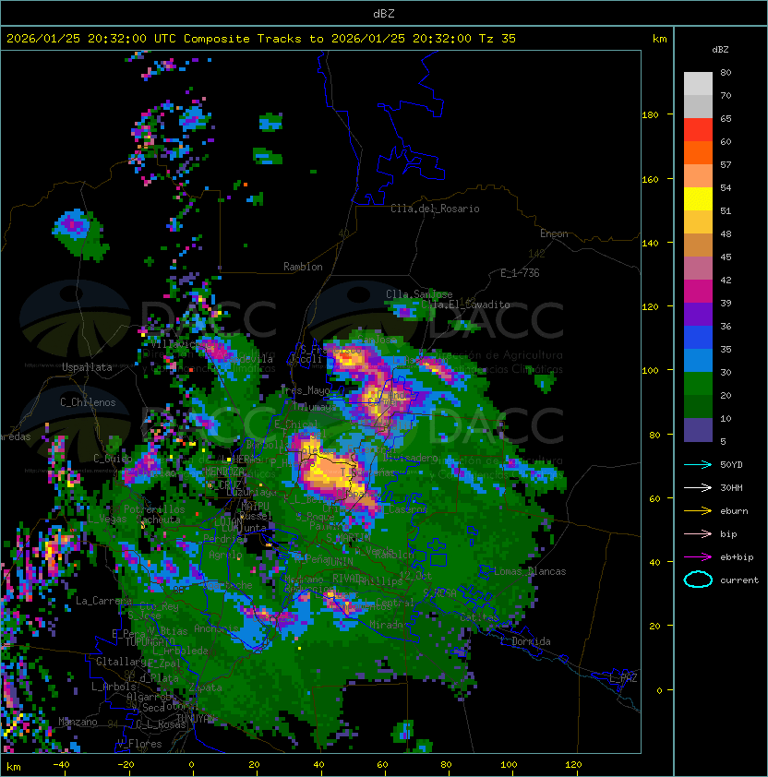Click the C_Guido place label
The width and height of the screenshot is (768, 777).
(x=113, y=459)
